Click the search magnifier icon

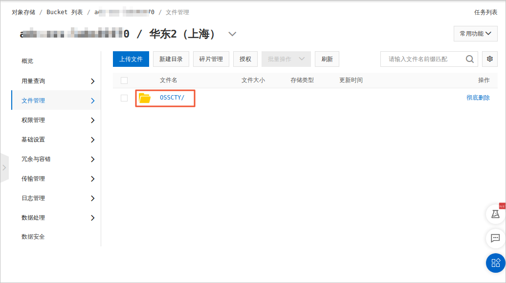[469, 59]
